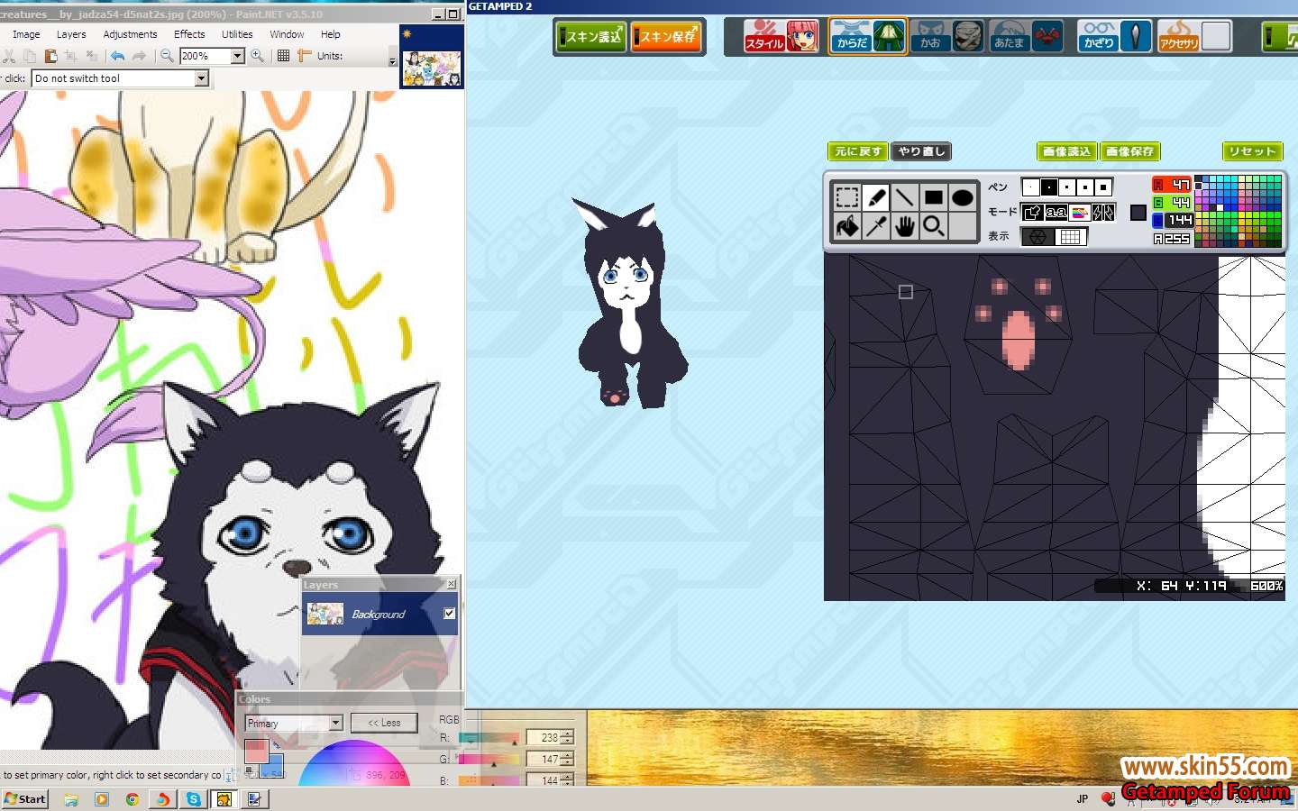
Task: Select the filled rectangle tool
Action: tap(933, 197)
